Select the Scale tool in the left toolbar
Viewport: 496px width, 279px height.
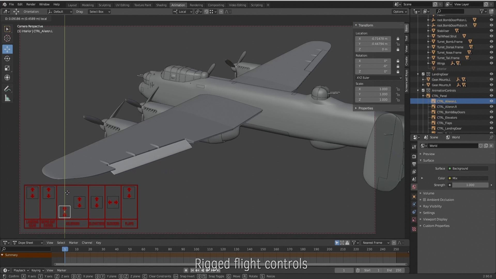[7, 68]
